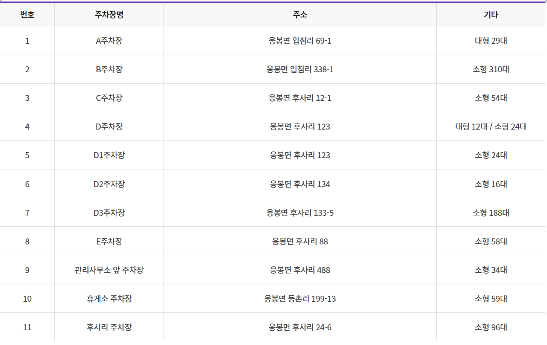The image size is (547, 345).
Task: Select the B주차장 cell
Action: tap(109, 69)
